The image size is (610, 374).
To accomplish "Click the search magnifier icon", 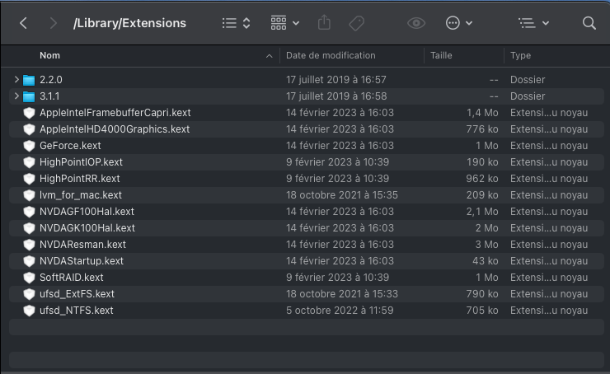I will pos(589,23).
